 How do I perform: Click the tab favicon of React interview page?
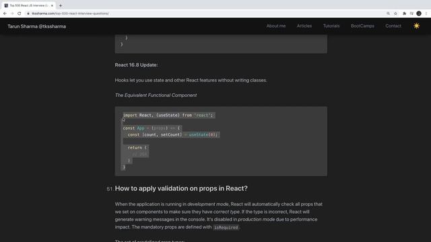pyautogui.click(x=6, y=5)
